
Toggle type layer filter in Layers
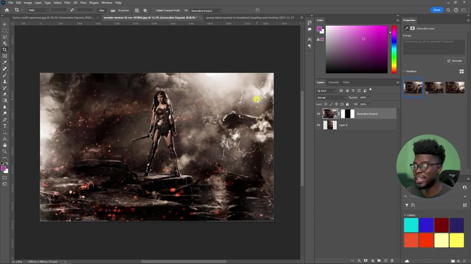coord(353,91)
